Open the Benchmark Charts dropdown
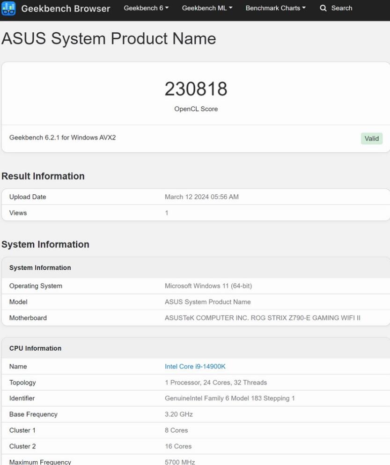 pyautogui.click(x=275, y=8)
